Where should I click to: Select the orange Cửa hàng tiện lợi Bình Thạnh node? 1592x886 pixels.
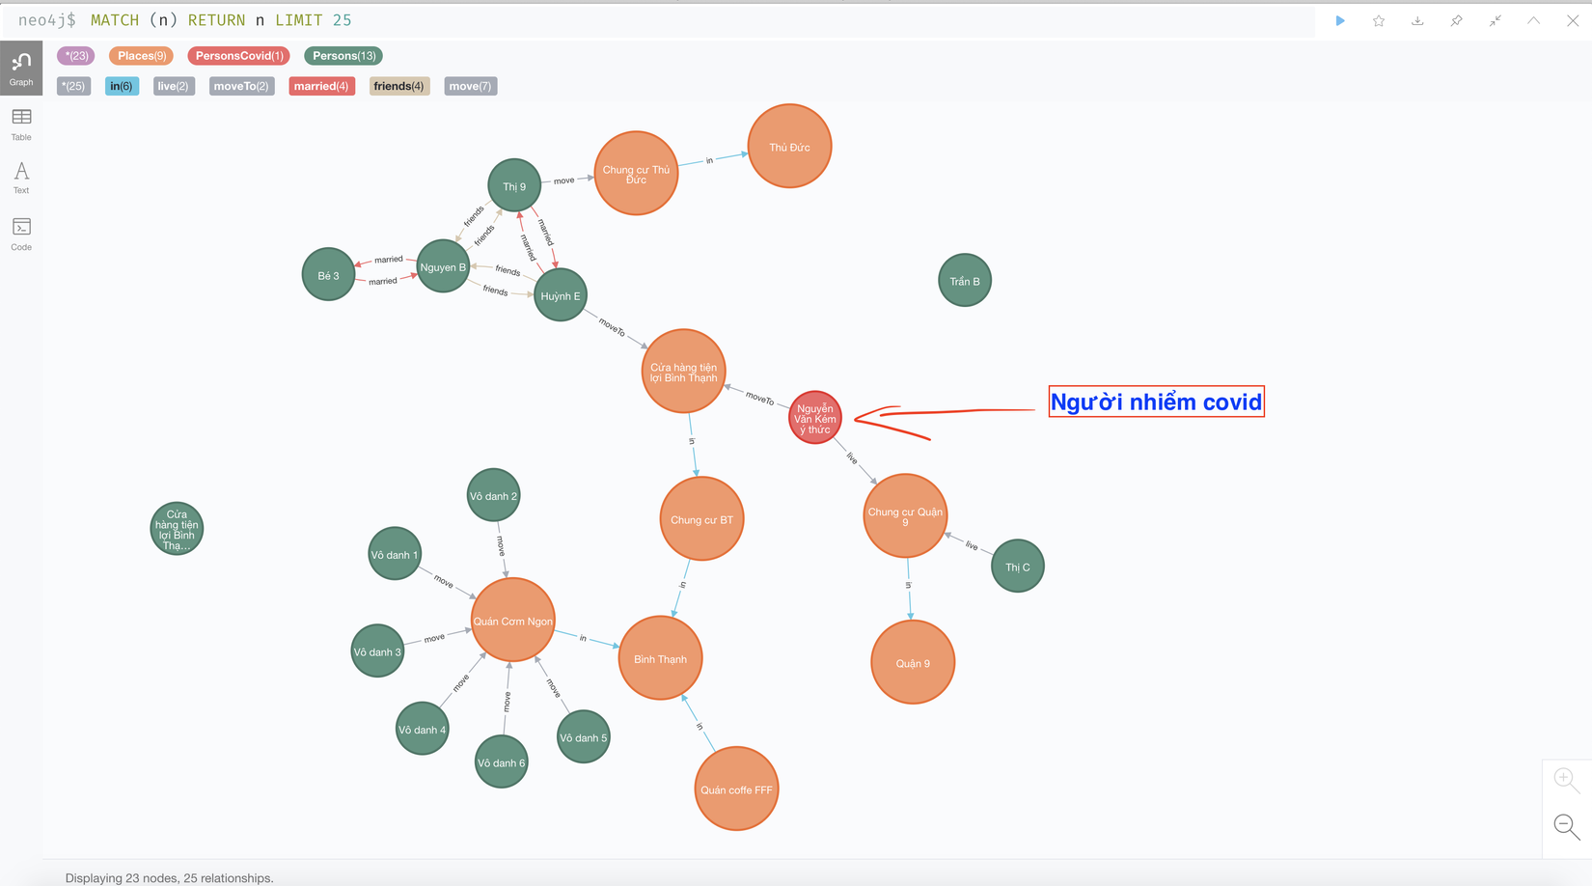coord(683,371)
